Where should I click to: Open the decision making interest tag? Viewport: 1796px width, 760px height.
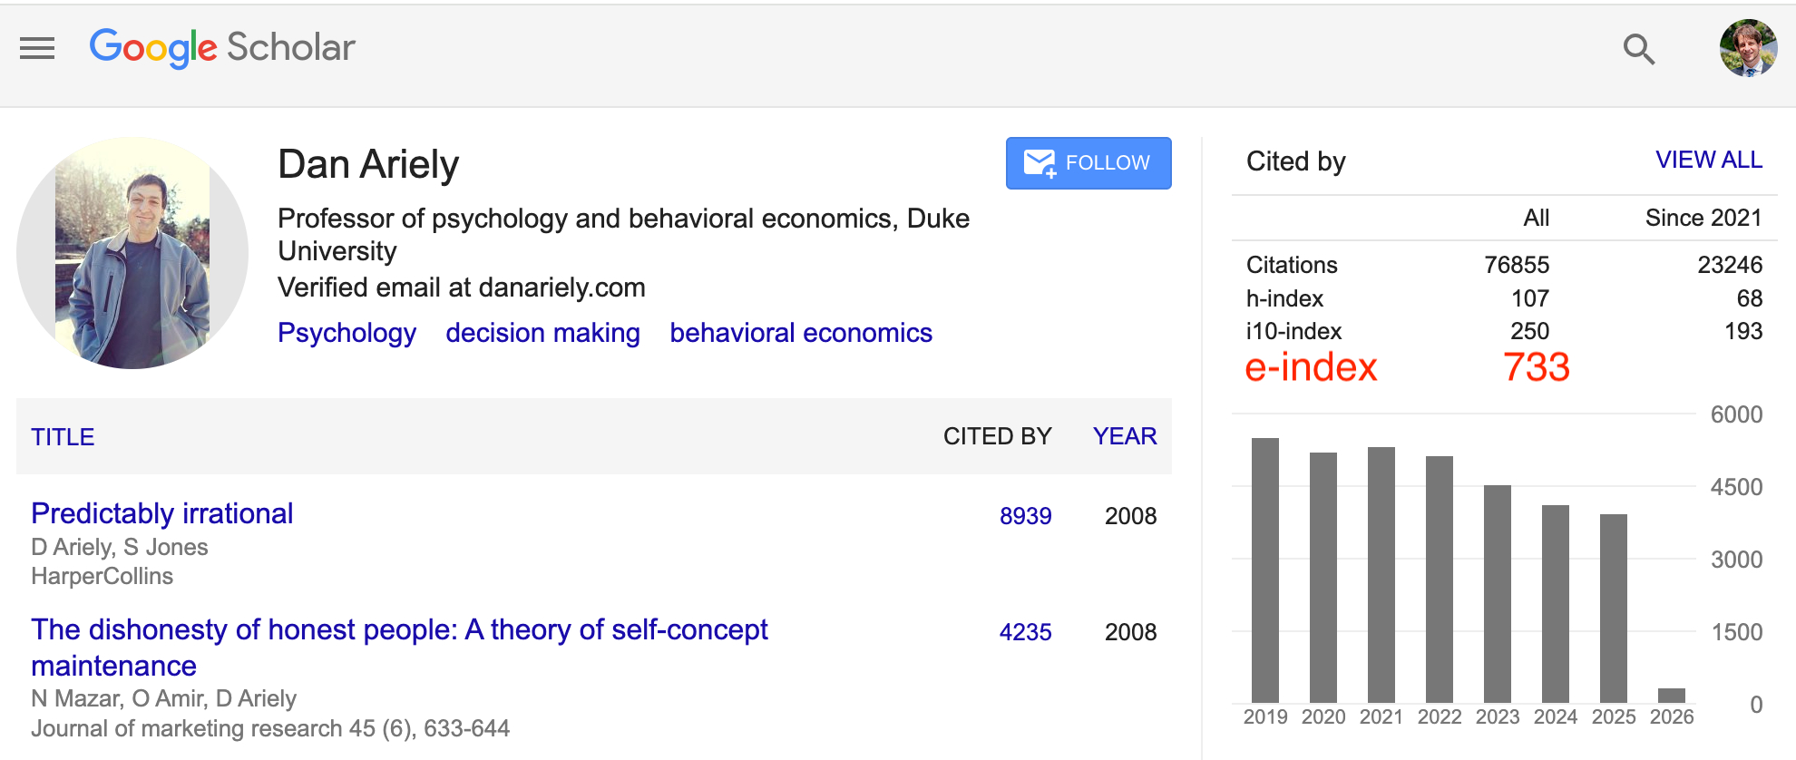[542, 333]
